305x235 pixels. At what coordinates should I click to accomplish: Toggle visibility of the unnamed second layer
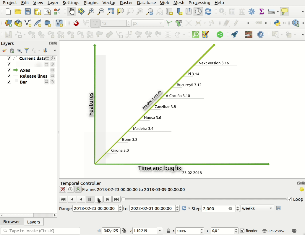[9, 64]
